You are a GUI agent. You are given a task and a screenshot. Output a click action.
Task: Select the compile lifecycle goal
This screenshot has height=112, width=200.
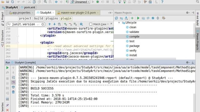pyautogui.click(x=134, y=37)
